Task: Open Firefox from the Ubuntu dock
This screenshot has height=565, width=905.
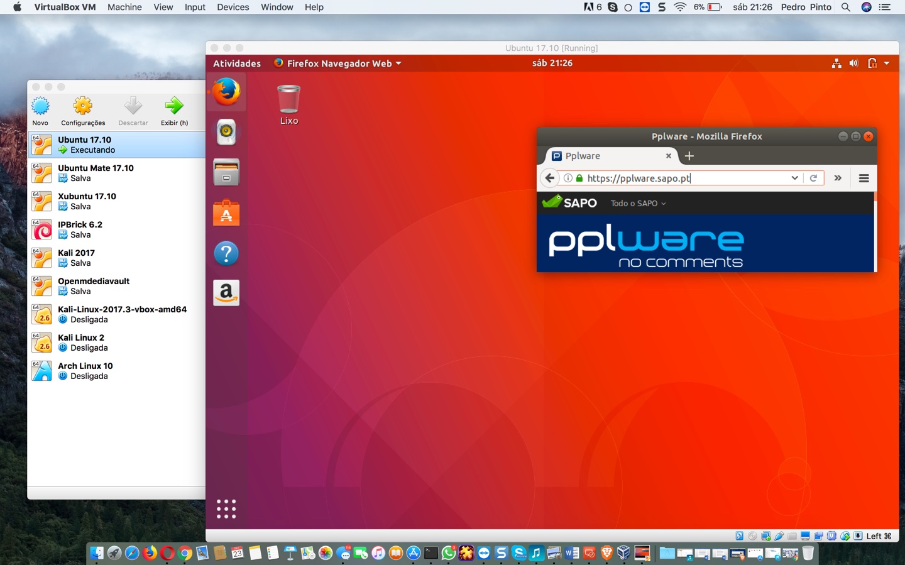Action: click(226, 91)
